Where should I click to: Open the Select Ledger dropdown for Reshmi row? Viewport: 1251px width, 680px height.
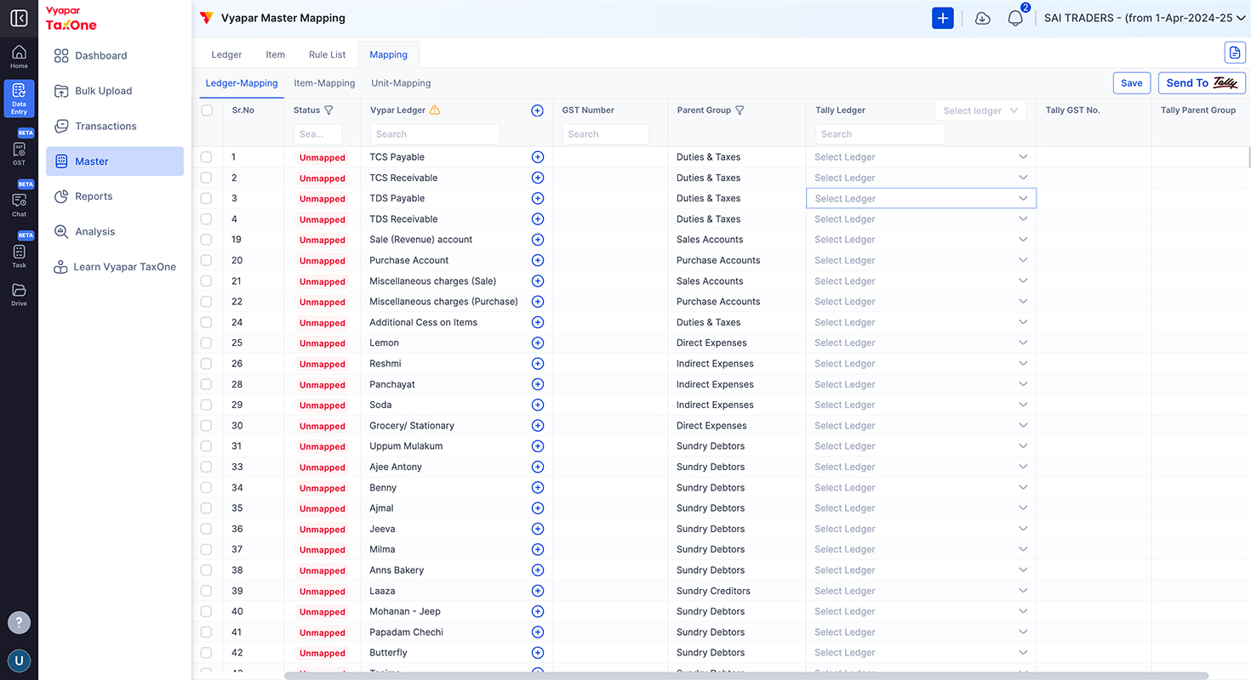click(x=921, y=364)
